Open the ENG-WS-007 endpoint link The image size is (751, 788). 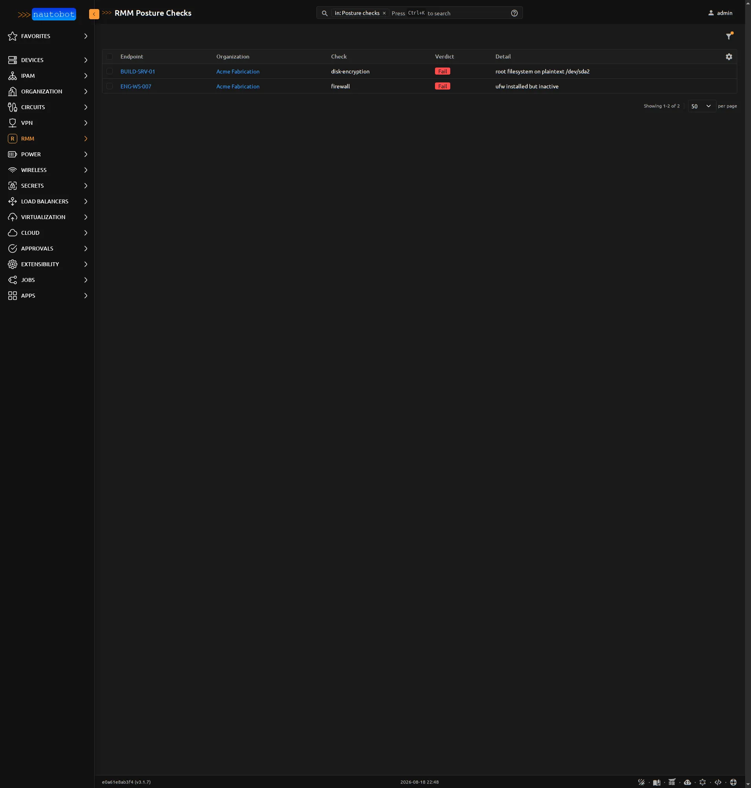tap(136, 86)
